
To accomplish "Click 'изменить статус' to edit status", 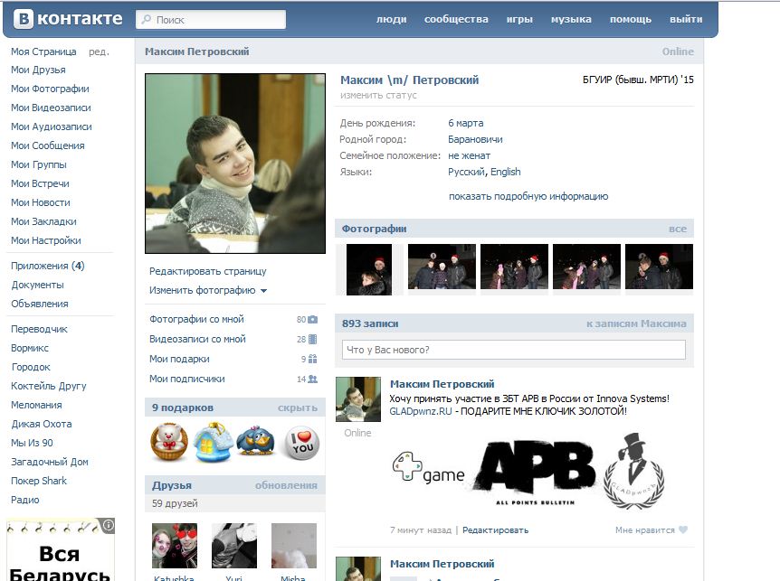I will click(378, 95).
